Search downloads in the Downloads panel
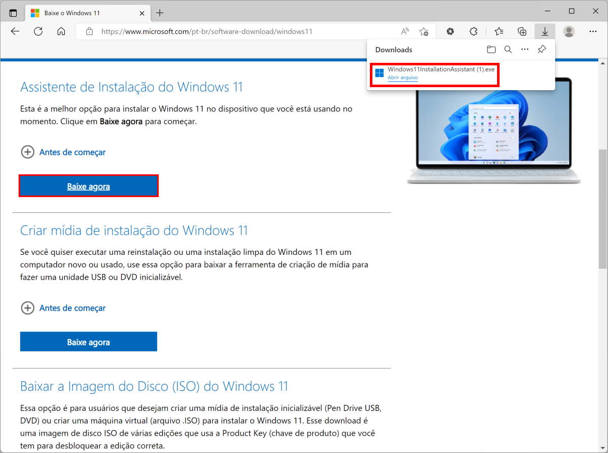Viewport: 608px width, 453px height. click(508, 50)
